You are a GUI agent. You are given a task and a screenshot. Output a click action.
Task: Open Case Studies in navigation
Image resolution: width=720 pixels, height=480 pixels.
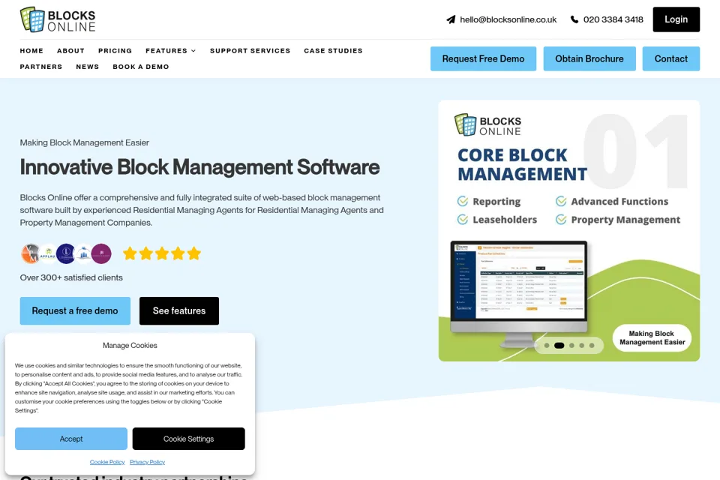[333, 50]
